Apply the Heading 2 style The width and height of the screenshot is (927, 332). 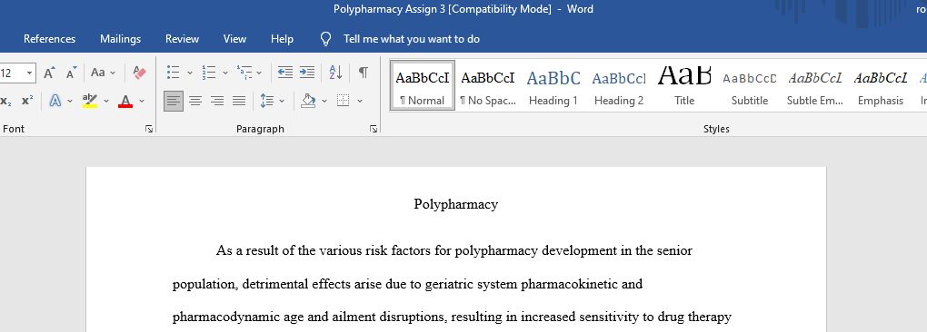[619, 85]
